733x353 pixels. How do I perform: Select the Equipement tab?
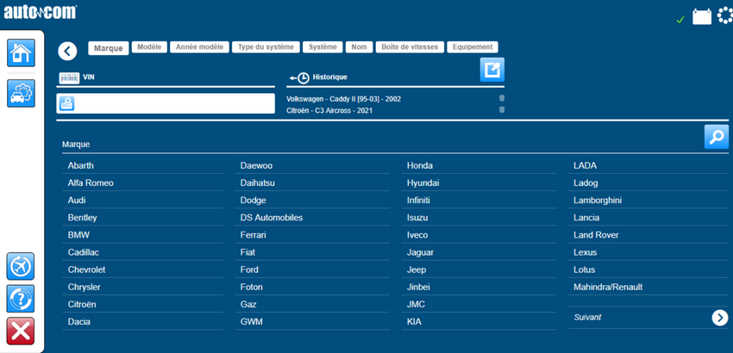[473, 46]
